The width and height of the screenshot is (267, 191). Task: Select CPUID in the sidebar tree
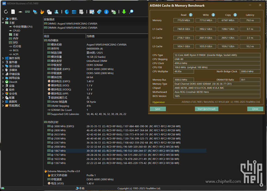click(x=16, y=31)
